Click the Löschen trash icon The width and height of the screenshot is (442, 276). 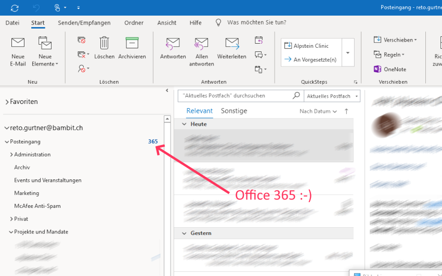[105, 43]
